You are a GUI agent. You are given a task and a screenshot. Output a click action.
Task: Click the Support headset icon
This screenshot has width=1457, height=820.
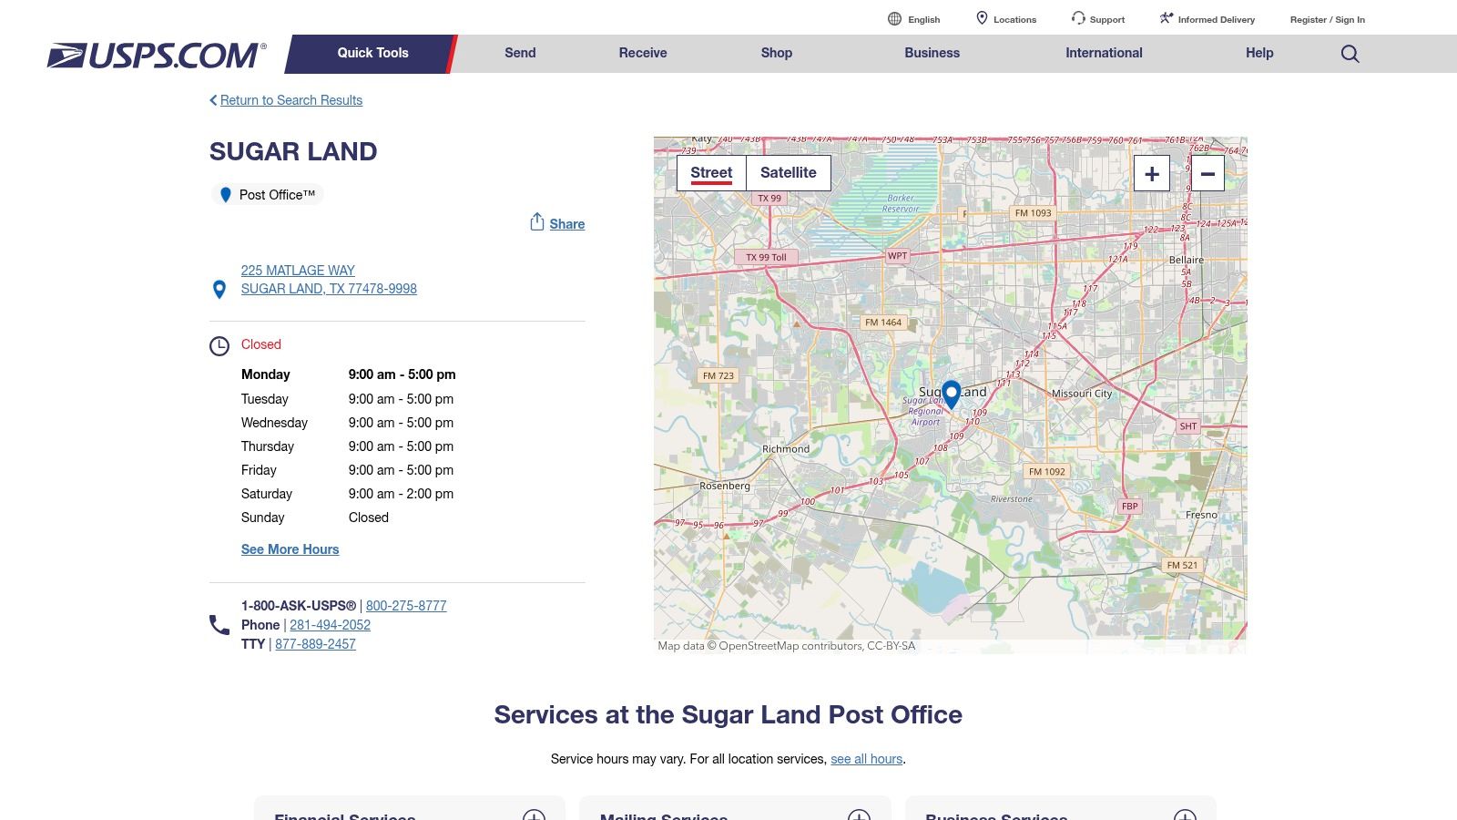coord(1078,18)
